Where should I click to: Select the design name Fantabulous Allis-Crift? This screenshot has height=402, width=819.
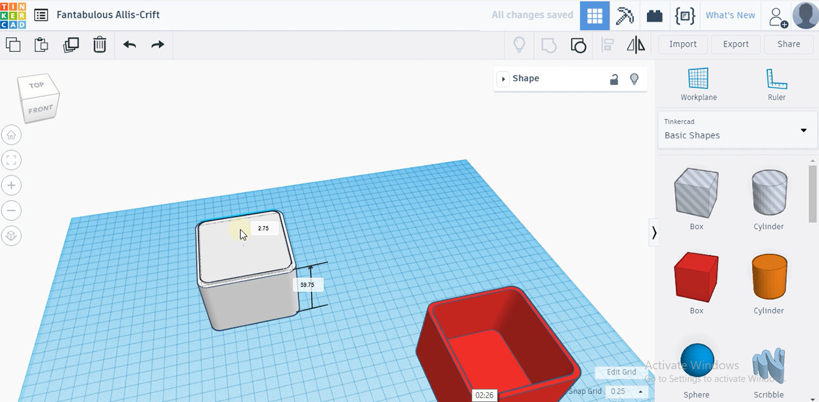[108, 14]
